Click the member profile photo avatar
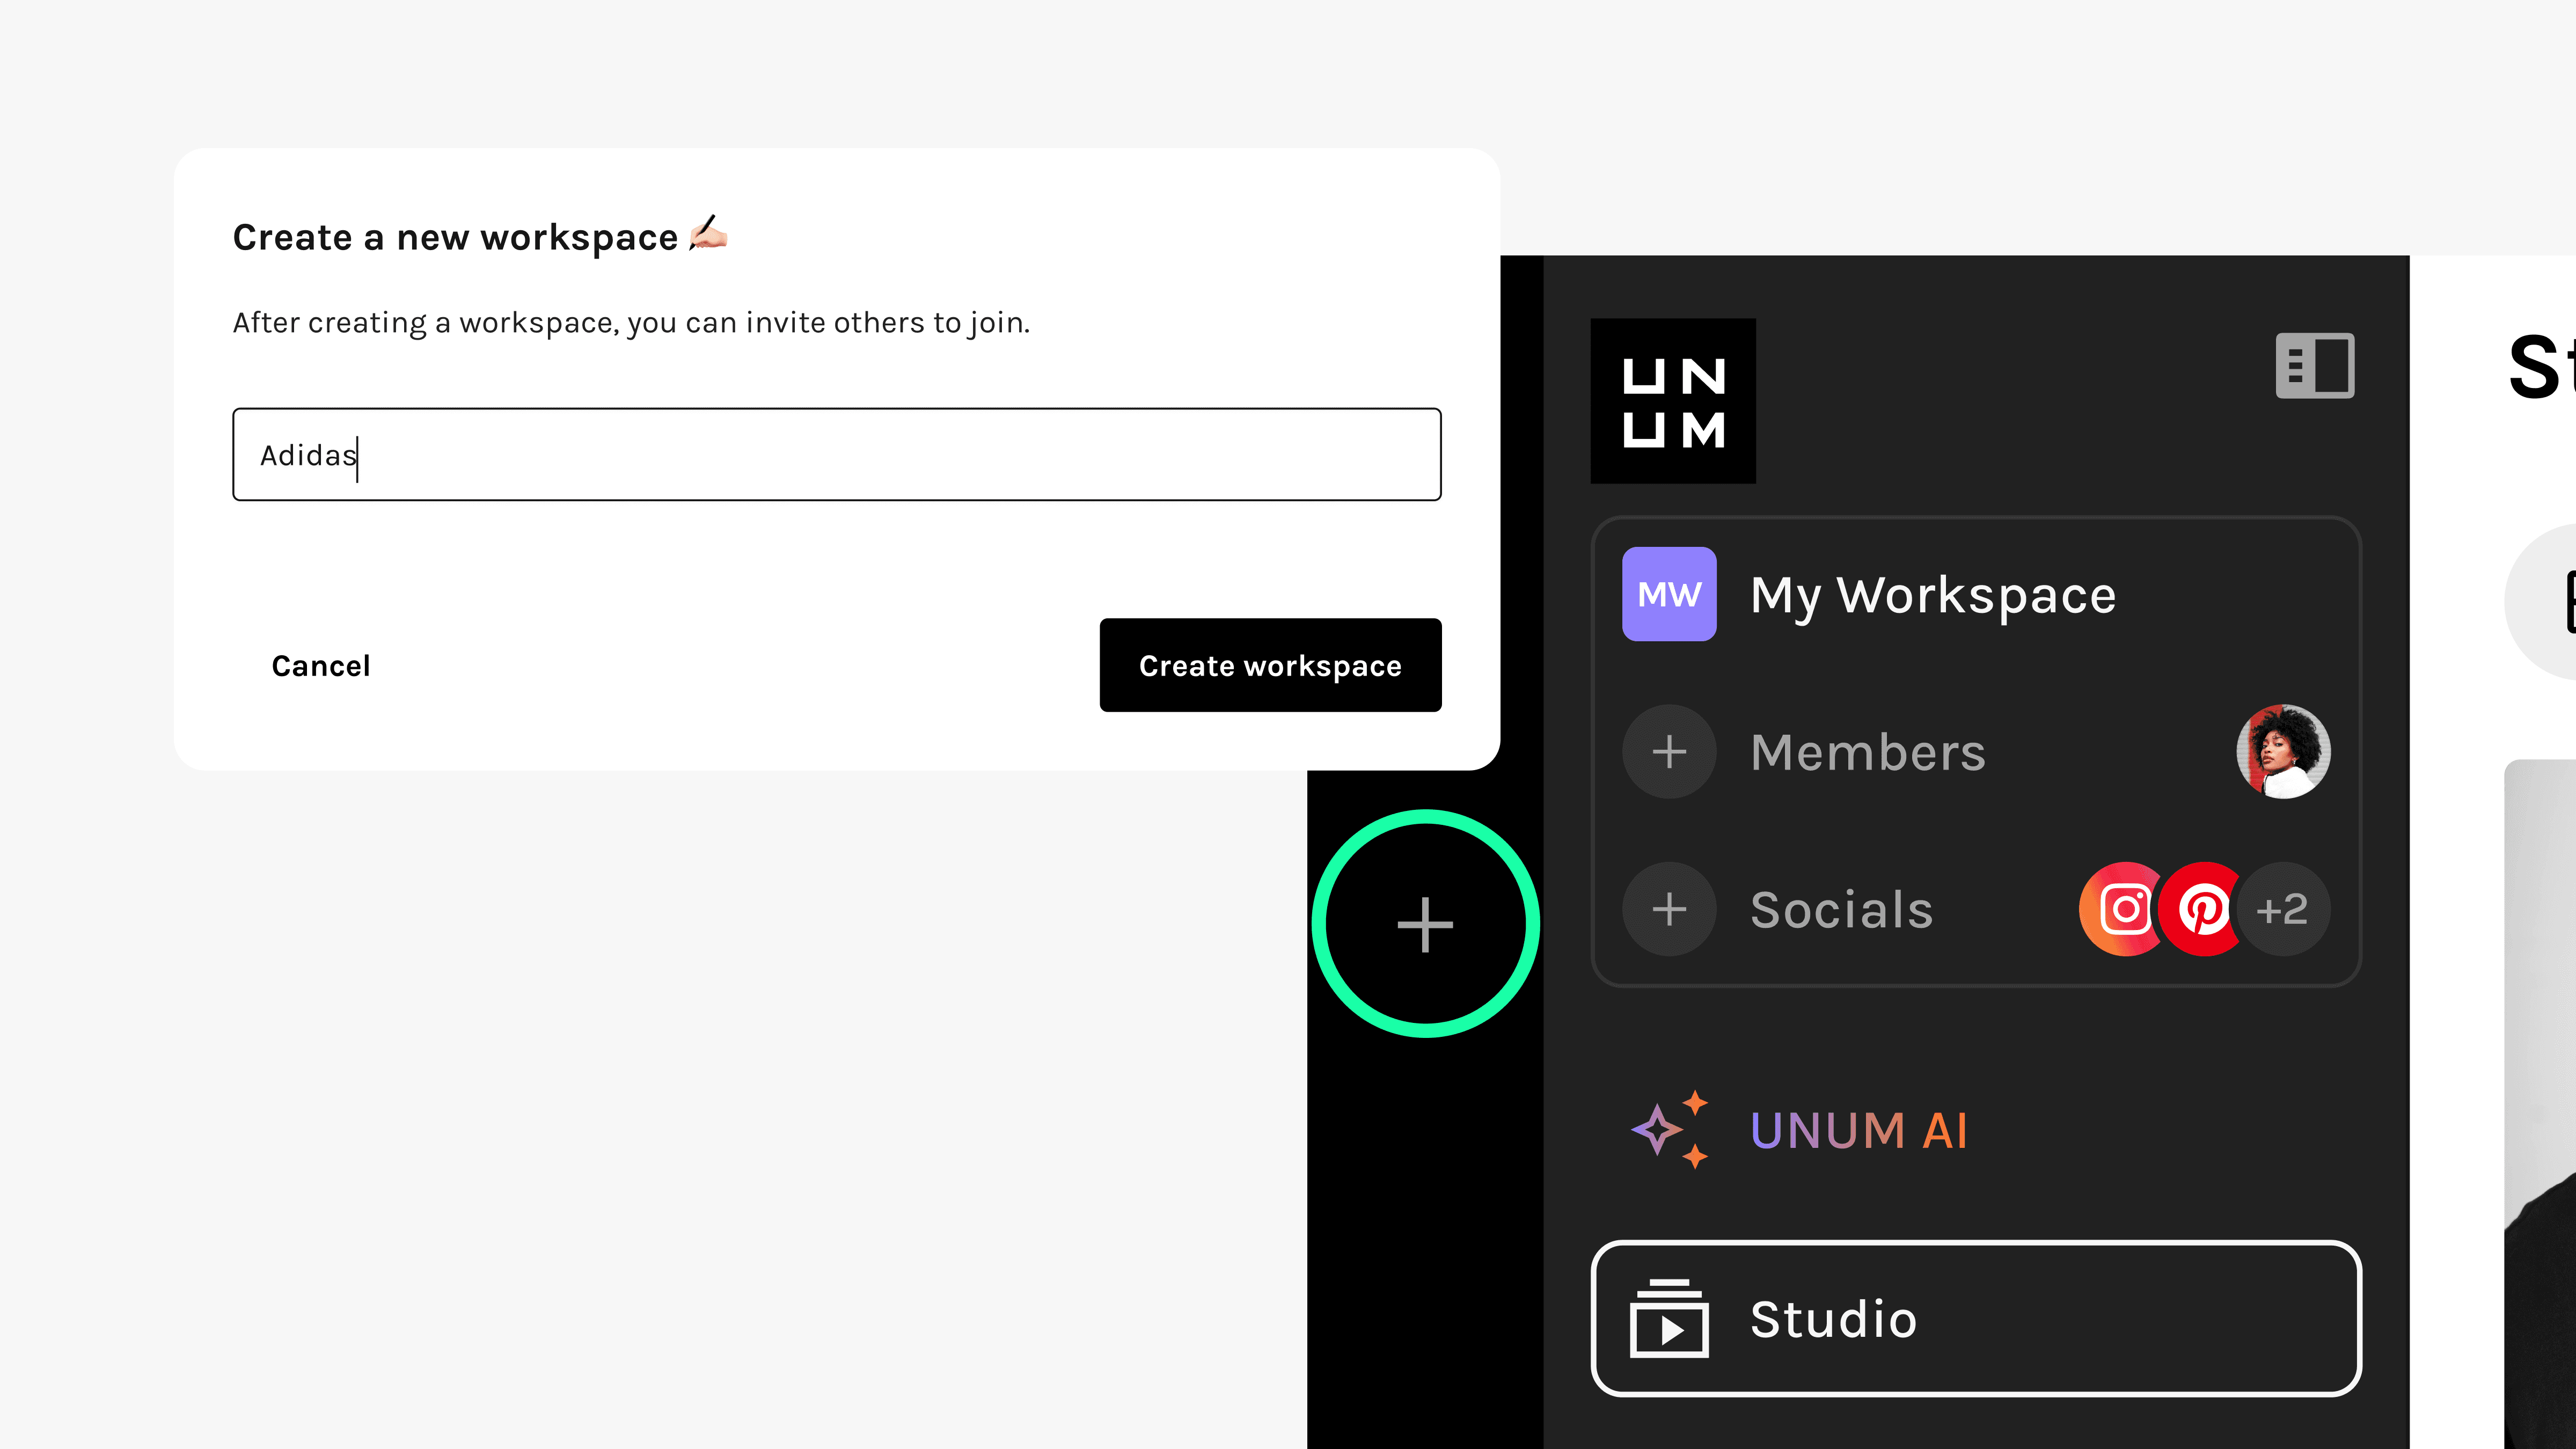Screen dimensions: 2576x1449 (x=2283, y=752)
